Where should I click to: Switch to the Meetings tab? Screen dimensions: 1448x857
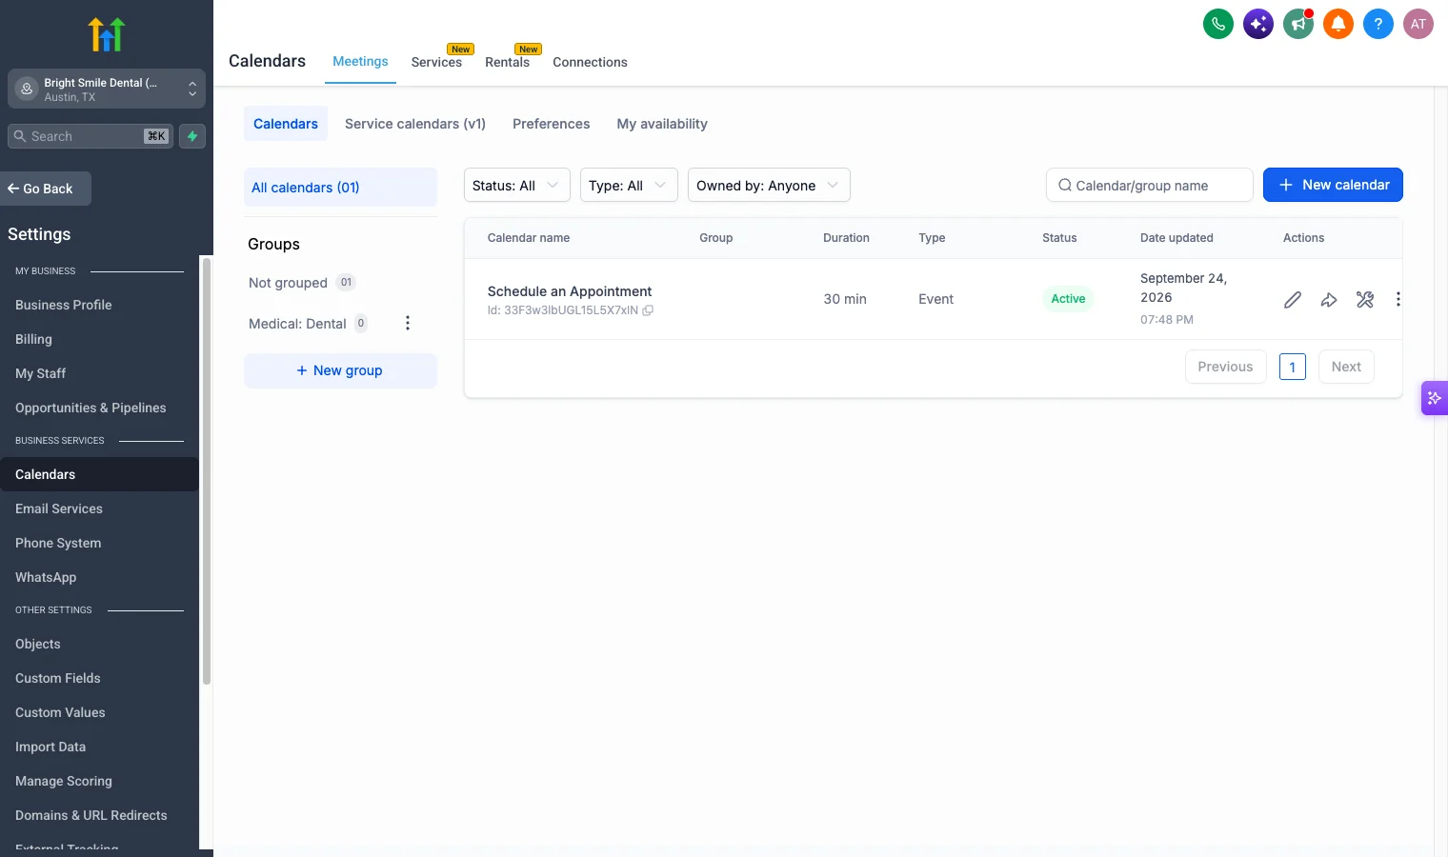[360, 62]
